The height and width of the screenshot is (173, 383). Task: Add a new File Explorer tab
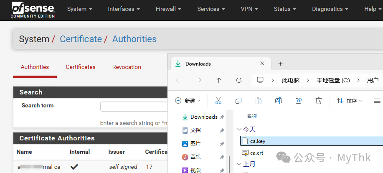point(280,64)
